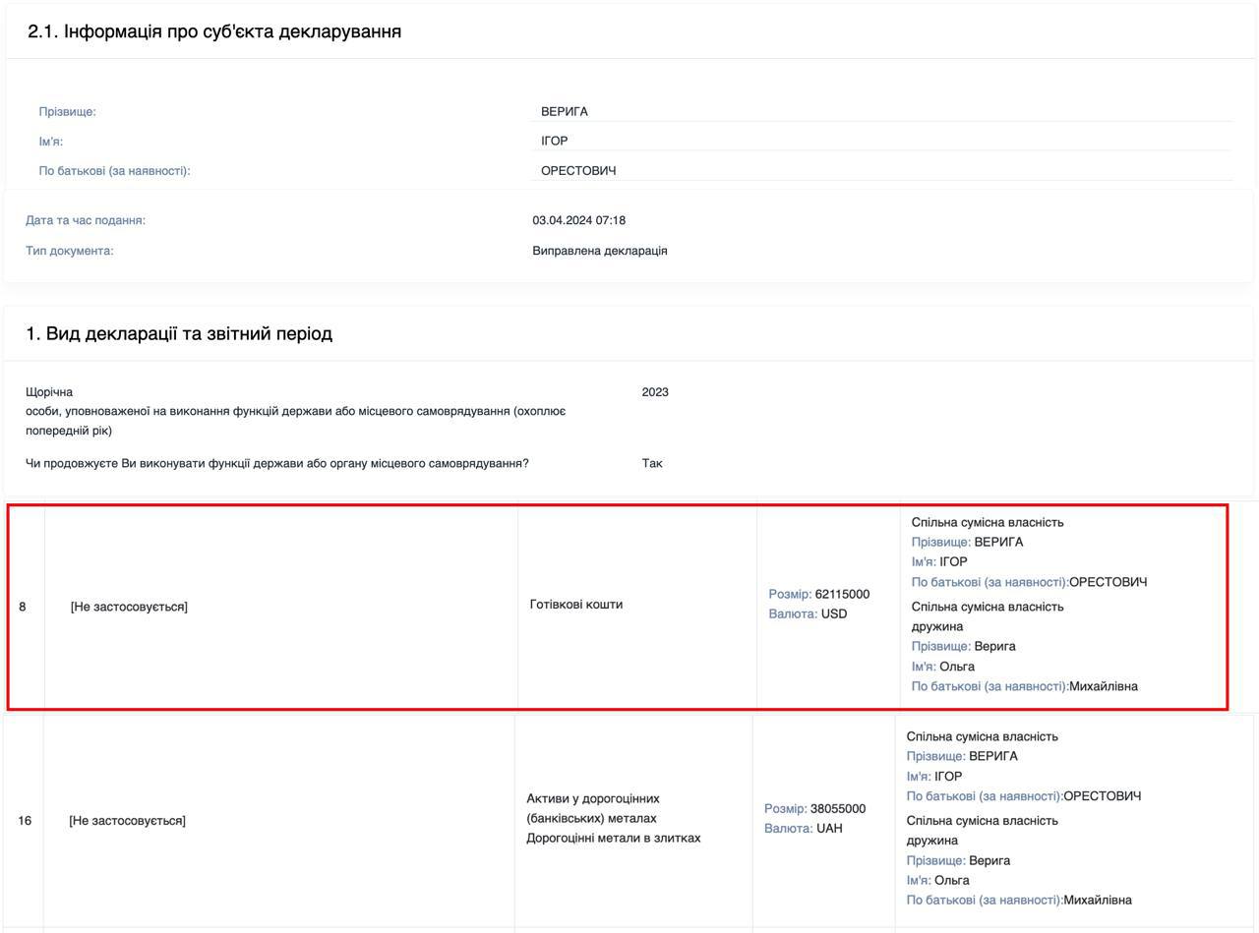The width and height of the screenshot is (1259, 933).
Task: Select surname value ВЕРИГА in section 2.1
Action: 564,111
